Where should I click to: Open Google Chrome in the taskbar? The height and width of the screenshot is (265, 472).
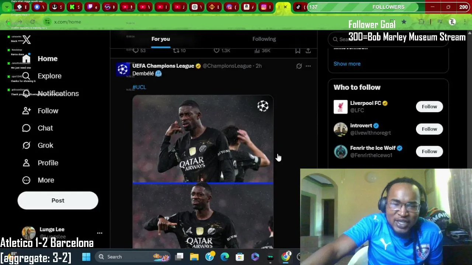(286, 257)
